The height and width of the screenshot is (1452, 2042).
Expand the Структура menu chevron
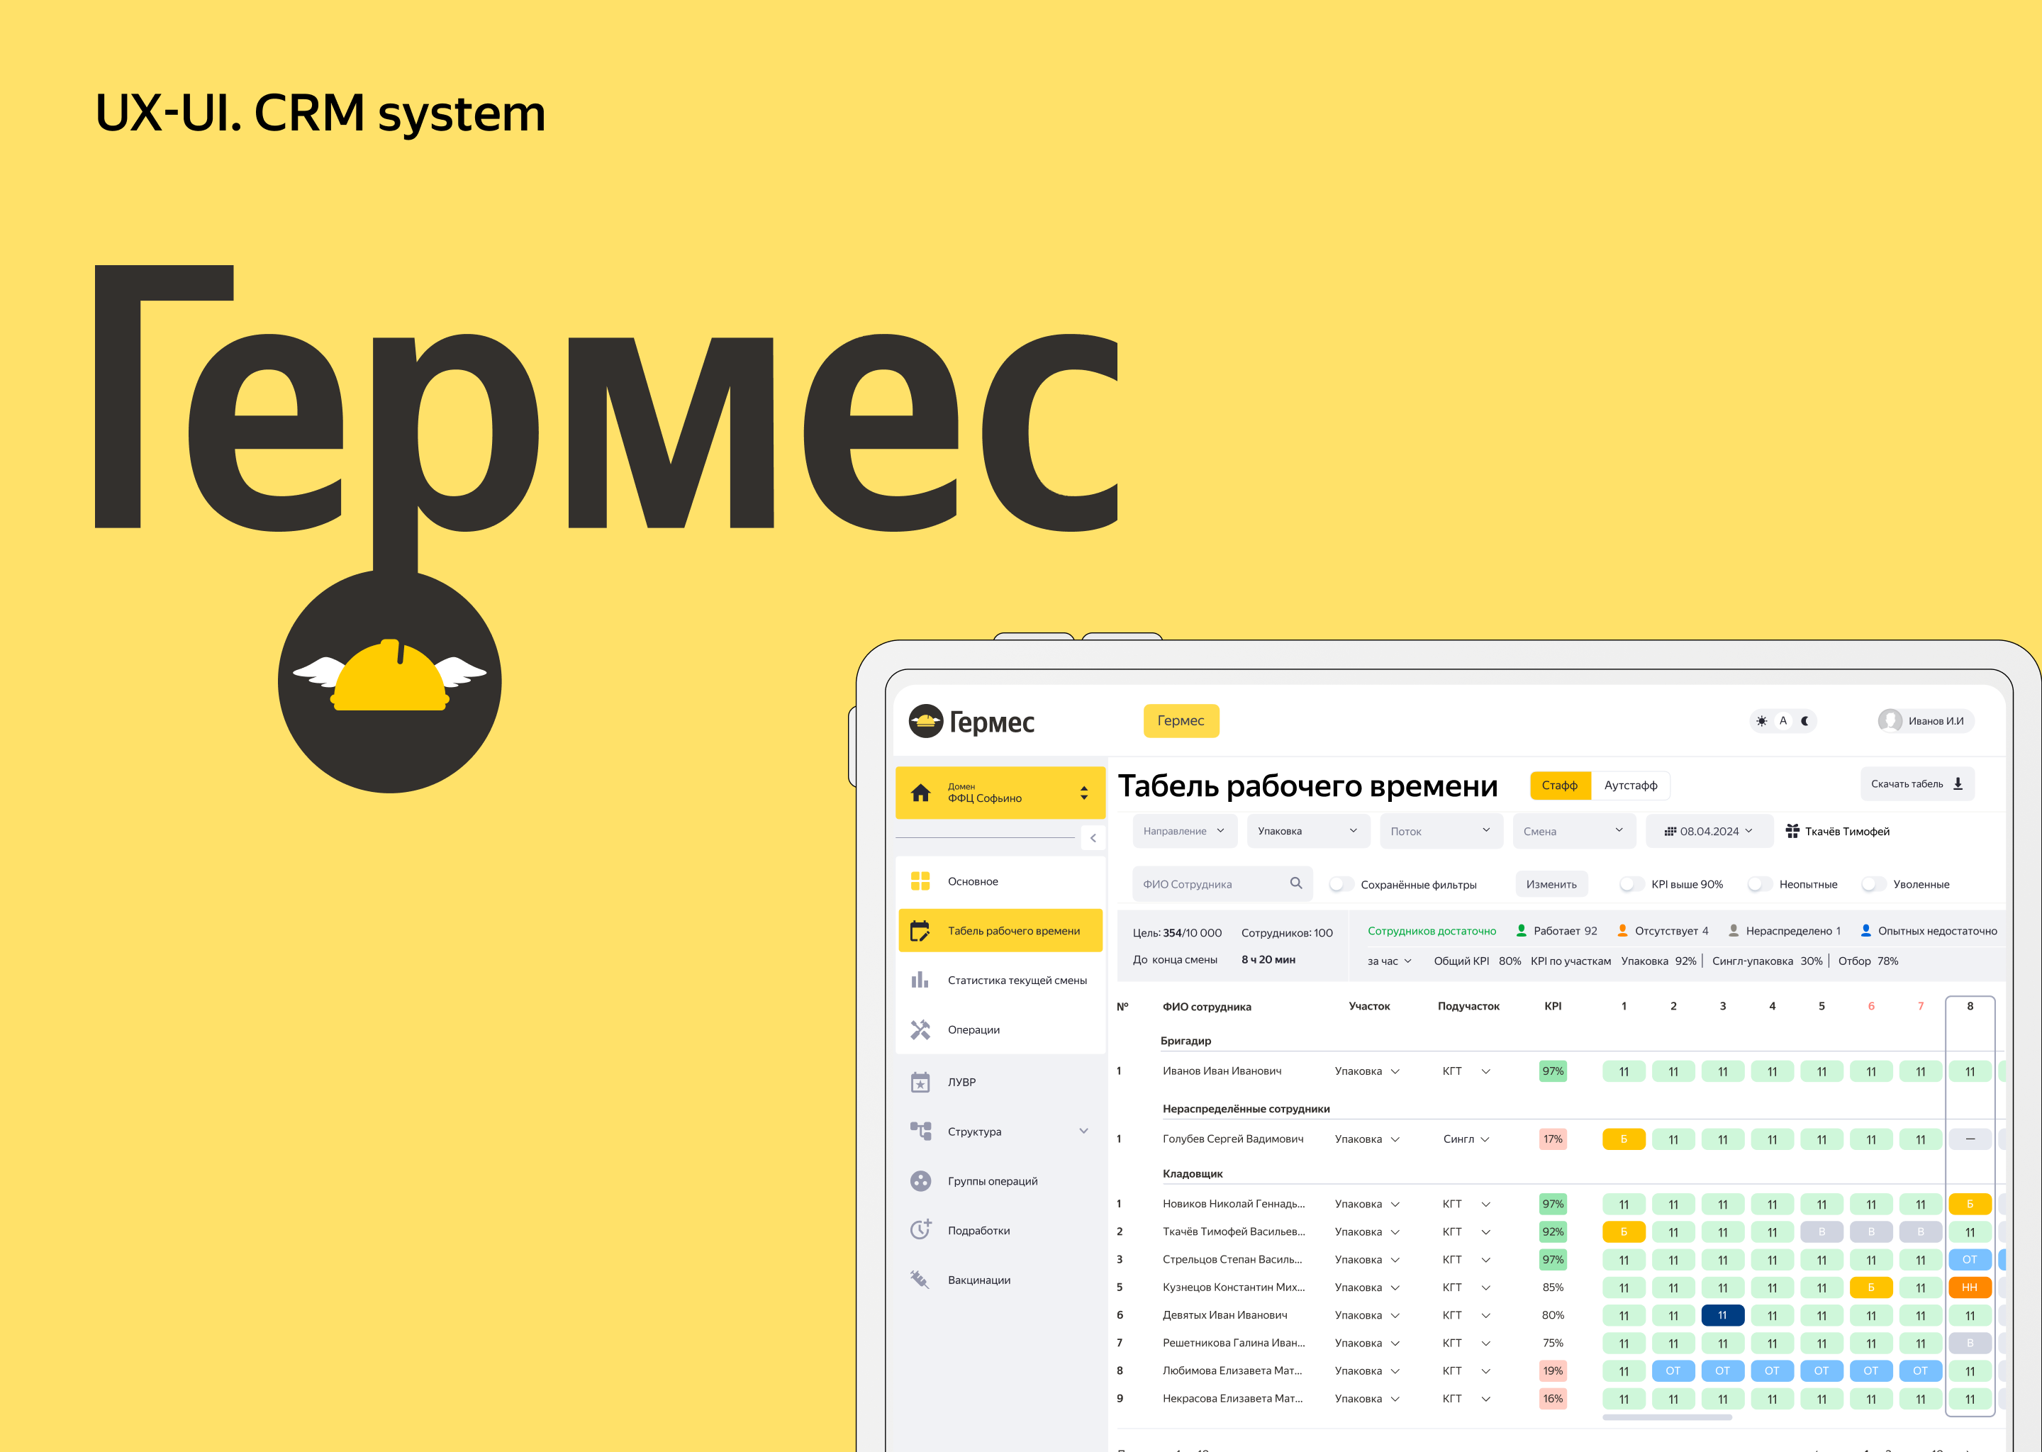coord(1085,1131)
